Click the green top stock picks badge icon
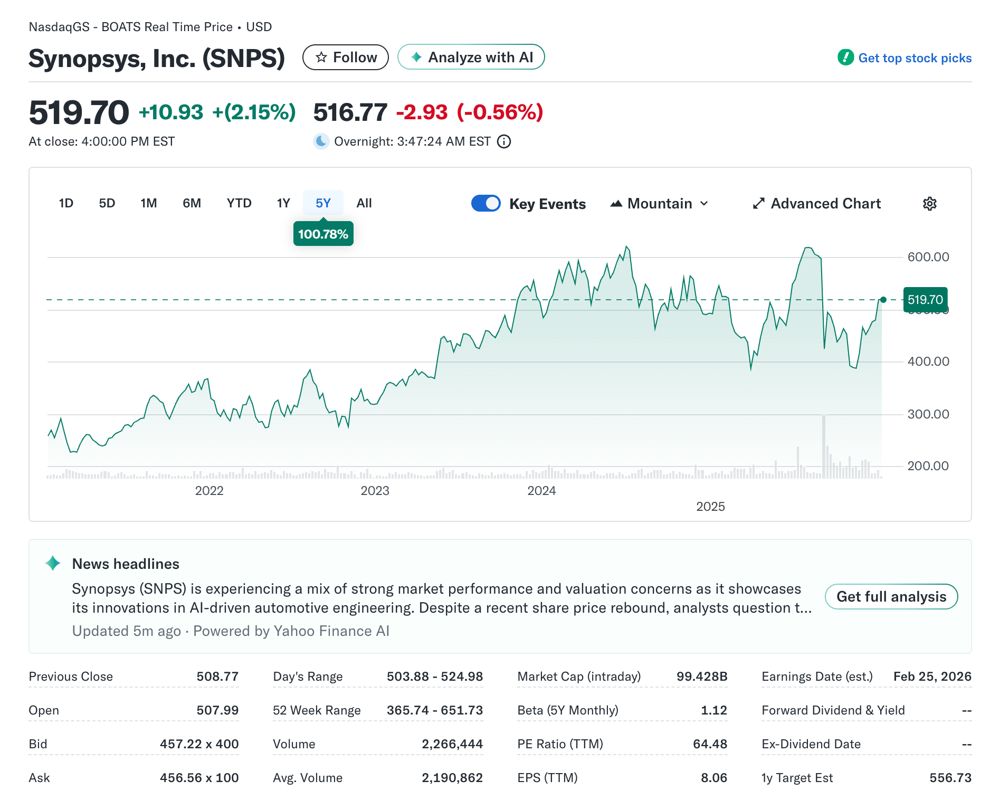Image resolution: width=990 pixels, height=800 pixels. click(x=845, y=58)
